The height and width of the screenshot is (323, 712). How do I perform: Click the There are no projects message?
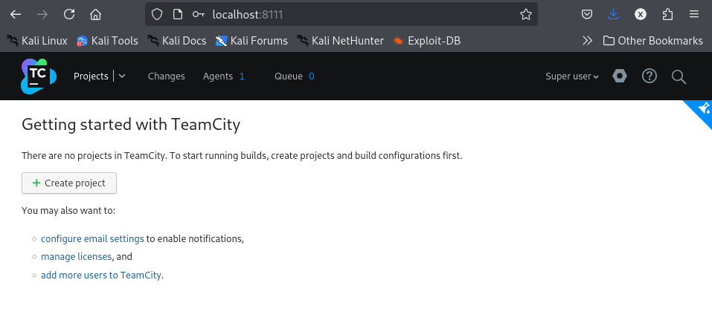242,156
